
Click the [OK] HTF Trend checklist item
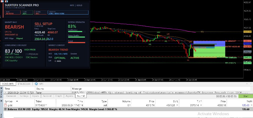[x=12, y=54]
